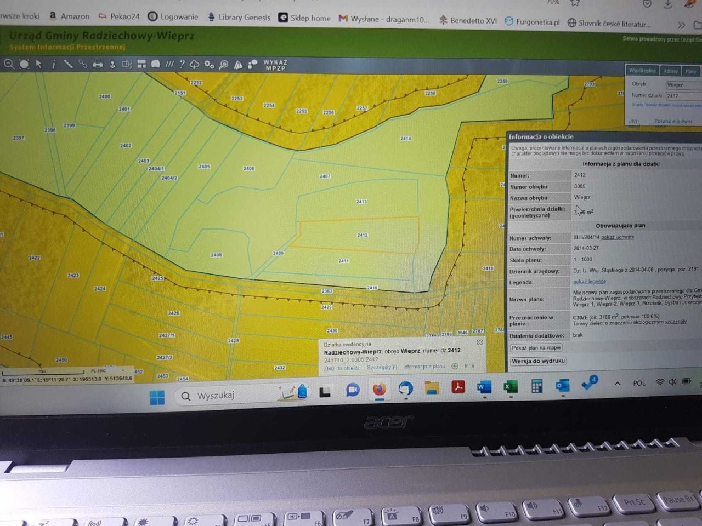Screen dimensions: 702x526
Task: Click the slanted lines hatch tool
Action: pyautogui.click(x=170, y=64)
